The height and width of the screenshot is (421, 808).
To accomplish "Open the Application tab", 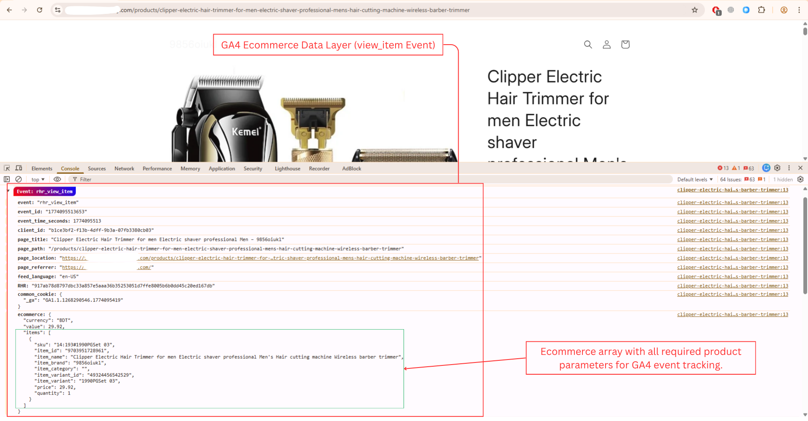I will click(222, 168).
